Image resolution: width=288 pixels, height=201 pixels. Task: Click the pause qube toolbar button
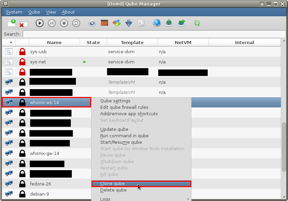52,23
